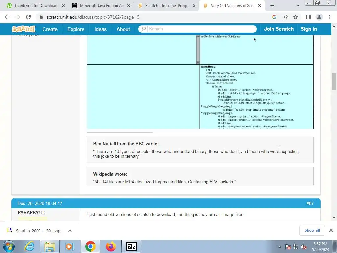Bookmark this page with the star icon
This screenshot has width=337, height=253.
pos(296,17)
